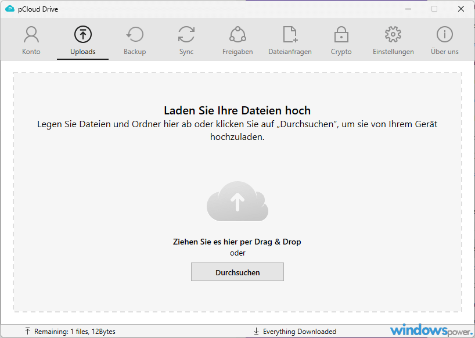Switch to the Backup tab
The image size is (475, 338).
pos(135,40)
